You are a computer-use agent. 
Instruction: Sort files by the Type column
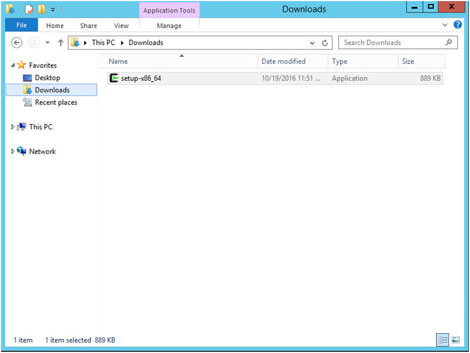pyautogui.click(x=363, y=61)
